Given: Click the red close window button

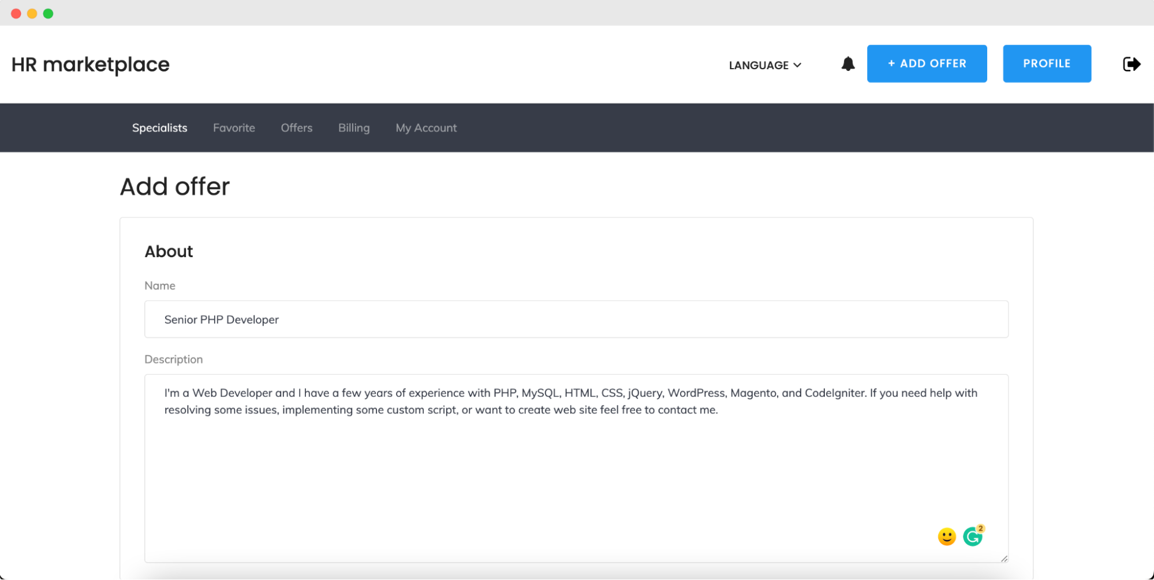Looking at the screenshot, I should [16, 13].
